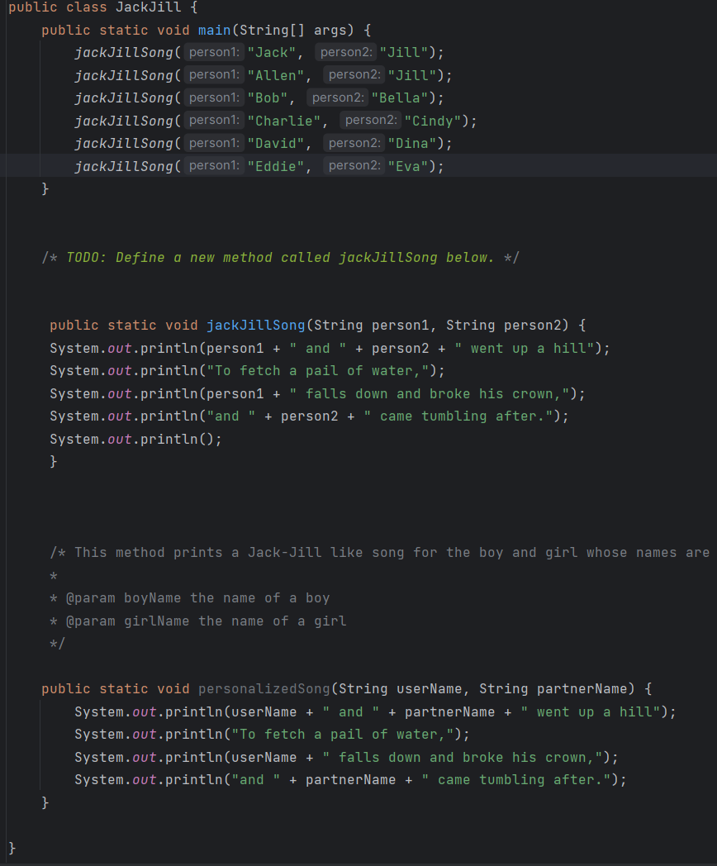Screen dimensions: 717x866
Task: Select the "Dina" string literal
Action: tap(411, 142)
